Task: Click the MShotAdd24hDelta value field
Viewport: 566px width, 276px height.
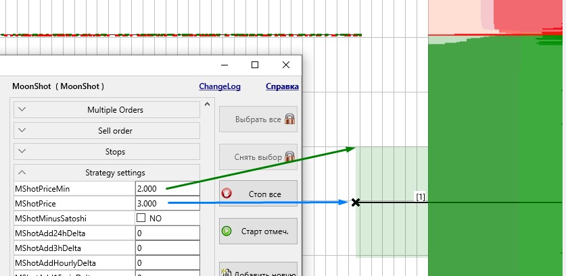Action: (167, 233)
